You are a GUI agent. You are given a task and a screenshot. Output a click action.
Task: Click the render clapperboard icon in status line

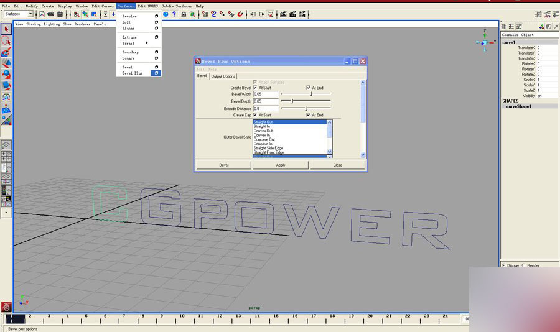pyautogui.click(x=283, y=14)
